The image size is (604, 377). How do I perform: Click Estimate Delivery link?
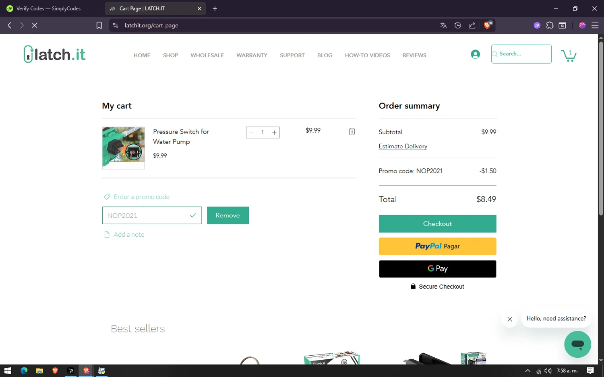coord(403,146)
